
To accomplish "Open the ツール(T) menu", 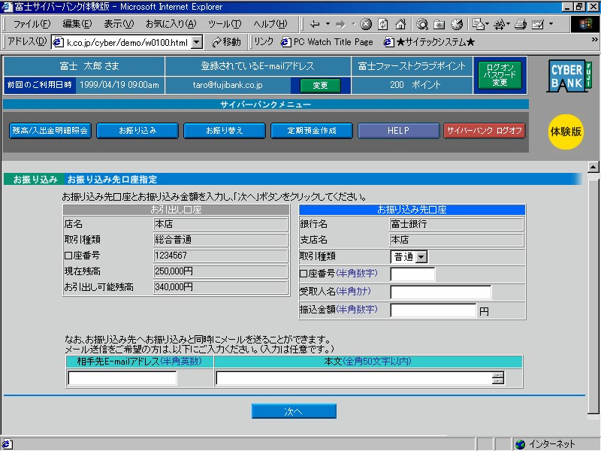I will (x=225, y=24).
